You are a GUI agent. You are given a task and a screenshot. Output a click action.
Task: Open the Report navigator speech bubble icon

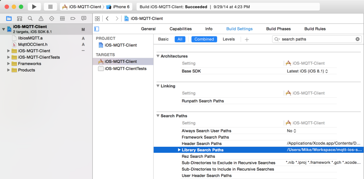pos(84,18)
